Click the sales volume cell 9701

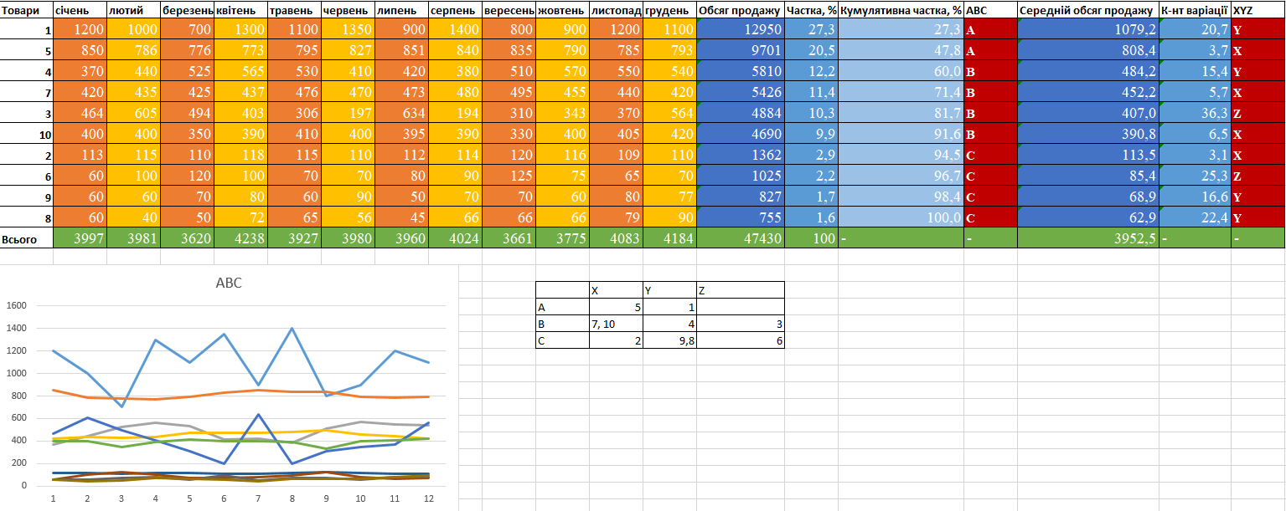tap(740, 51)
